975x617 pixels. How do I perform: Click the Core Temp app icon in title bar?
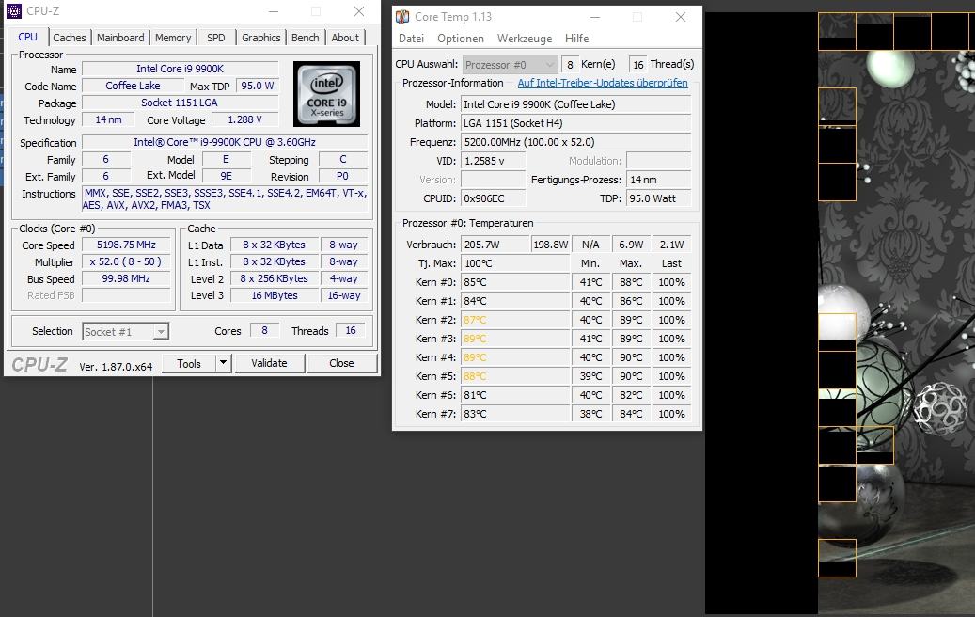click(x=402, y=17)
